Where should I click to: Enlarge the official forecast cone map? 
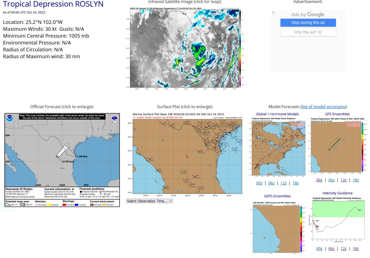(x=62, y=160)
